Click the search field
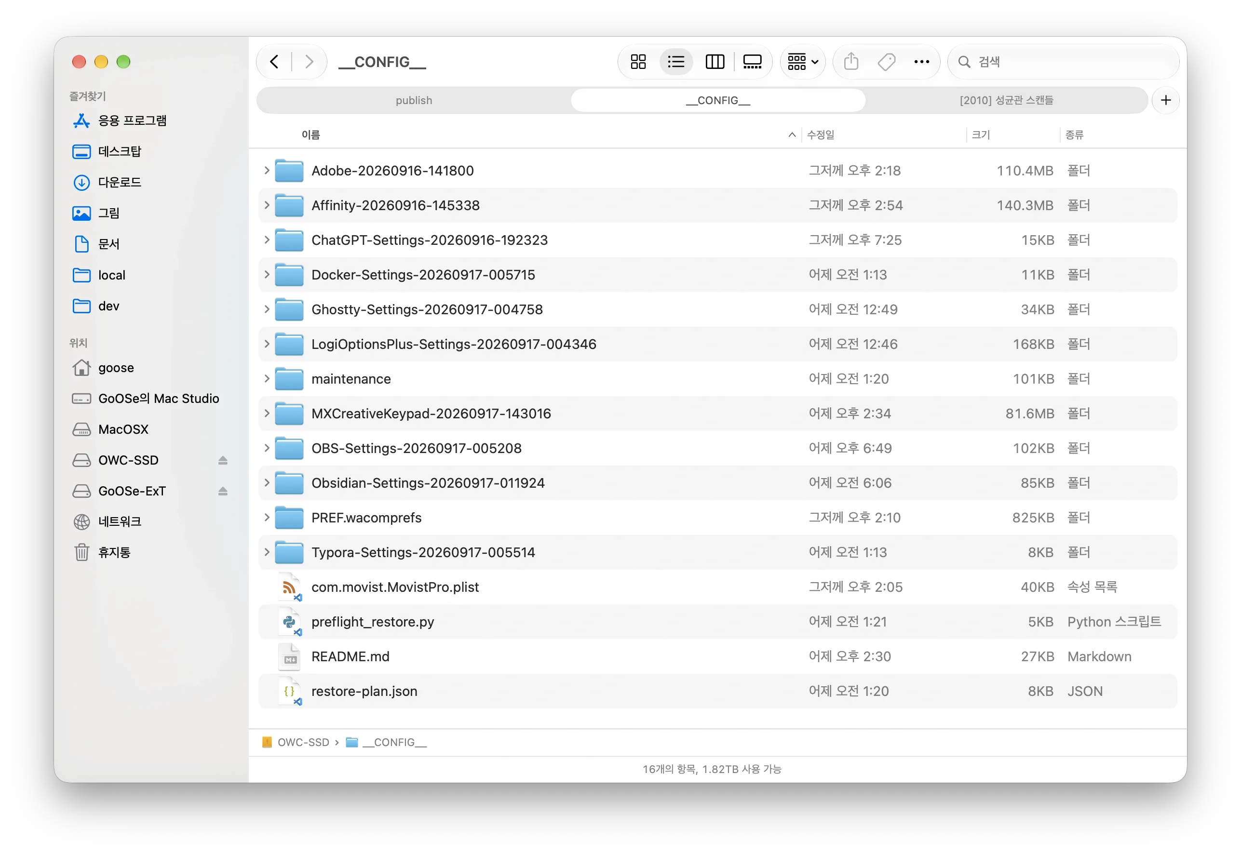 point(1063,62)
